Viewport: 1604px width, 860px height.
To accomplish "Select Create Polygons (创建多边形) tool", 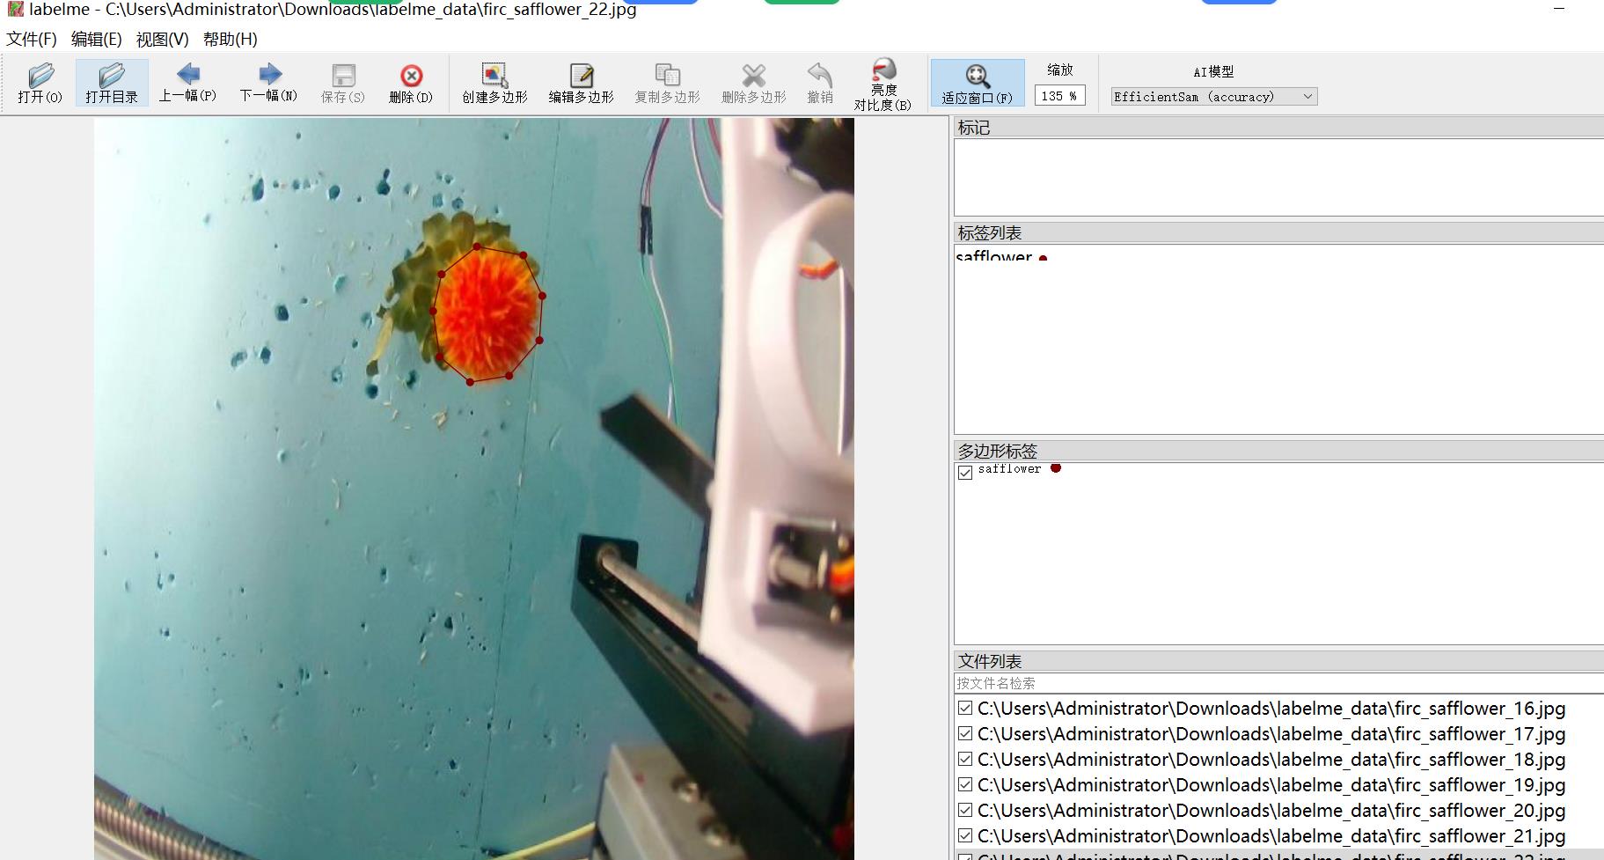I will [494, 83].
